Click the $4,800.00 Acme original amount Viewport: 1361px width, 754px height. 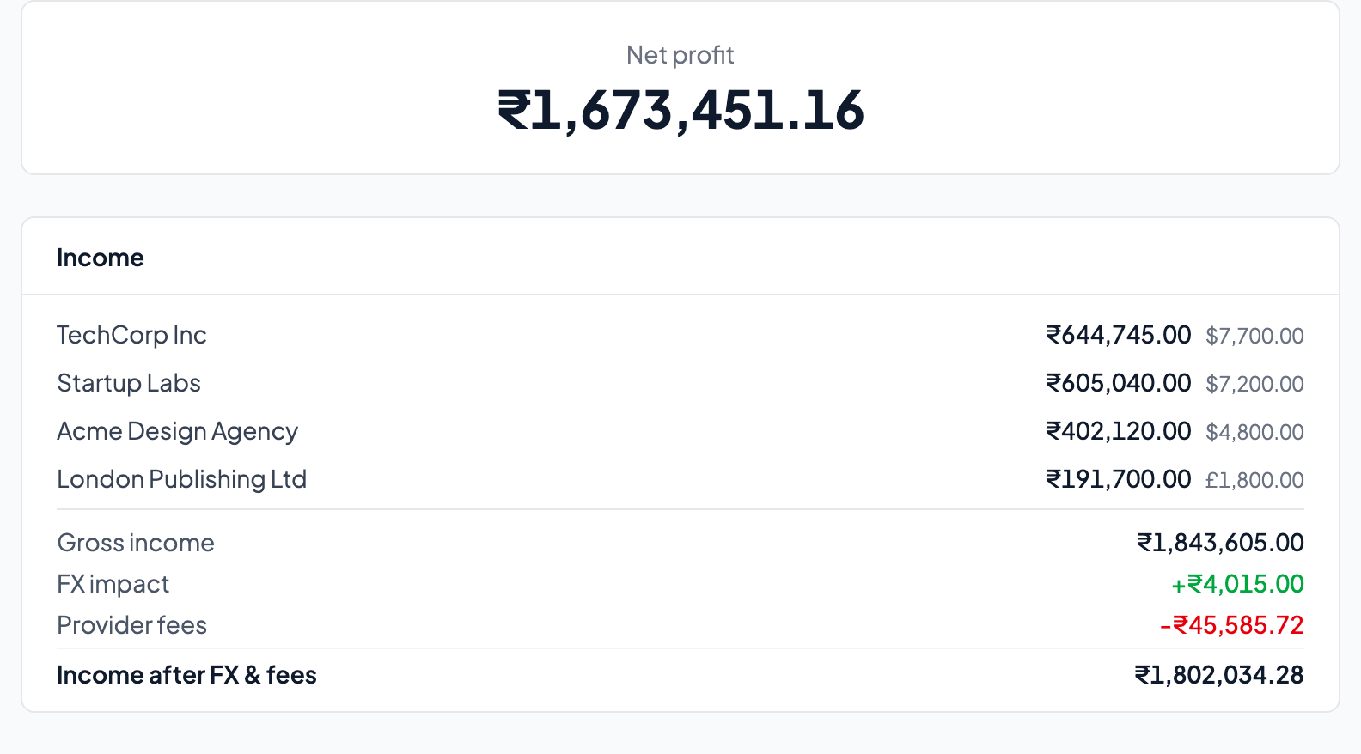tap(1254, 432)
